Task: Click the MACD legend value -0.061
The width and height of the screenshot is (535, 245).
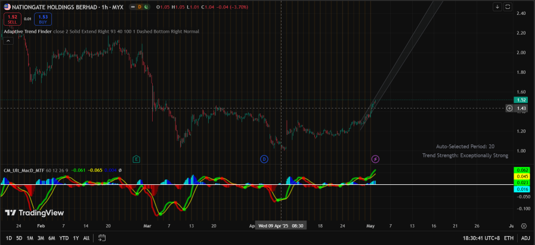Action: [x=79, y=170]
